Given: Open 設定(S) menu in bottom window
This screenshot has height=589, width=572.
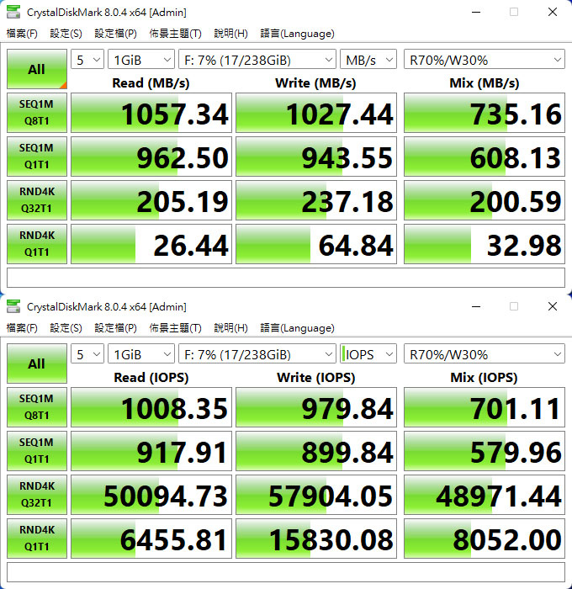Looking at the screenshot, I should coord(66,328).
